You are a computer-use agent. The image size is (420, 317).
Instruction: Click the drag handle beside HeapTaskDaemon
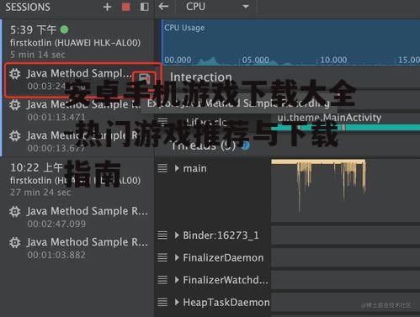tap(162, 302)
